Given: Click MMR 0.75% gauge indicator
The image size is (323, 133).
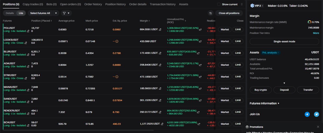Looking at the screenshot, I should (x=313, y=22).
